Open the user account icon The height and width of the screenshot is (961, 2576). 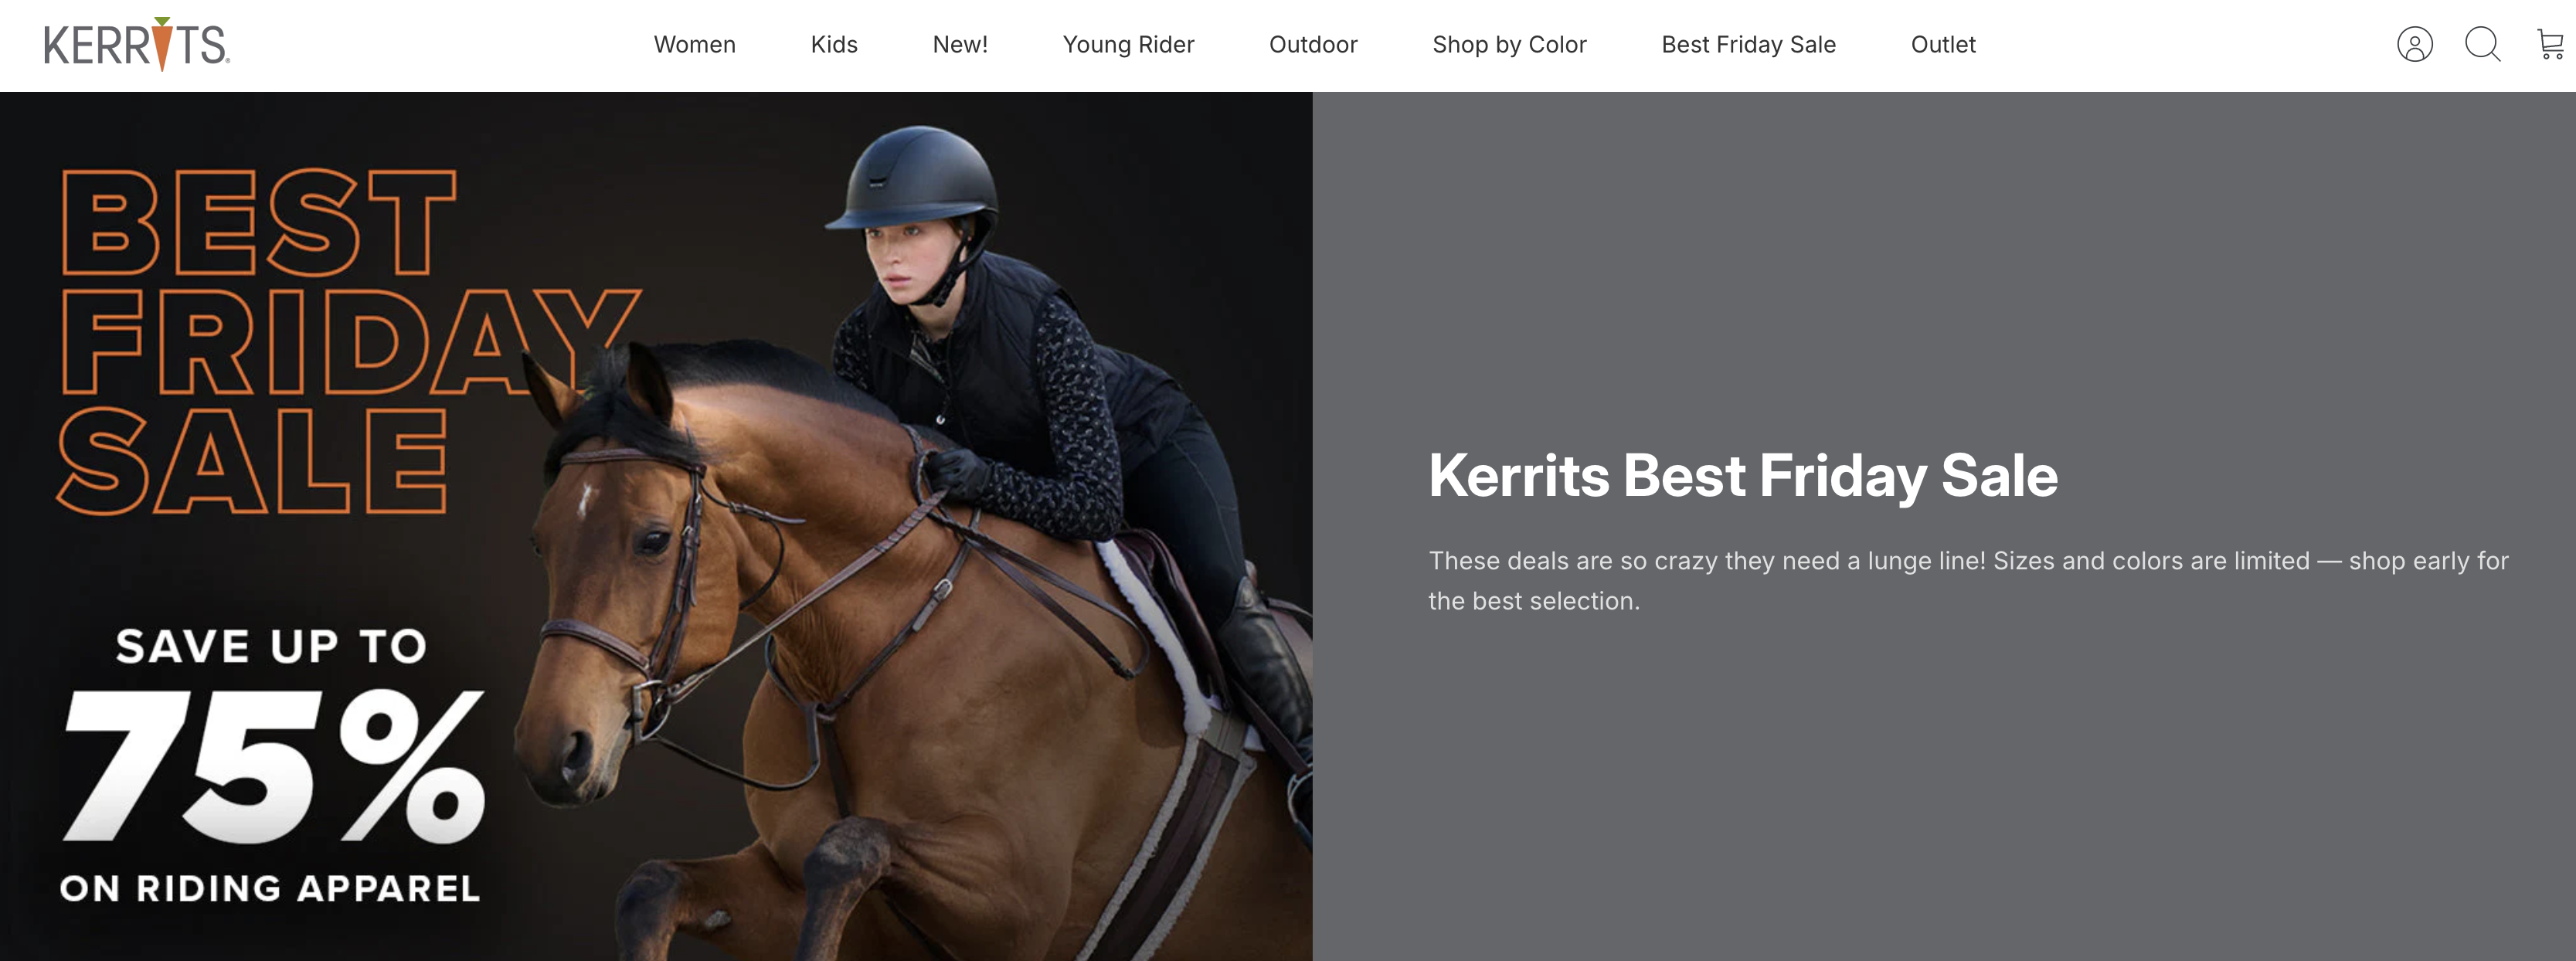2414,45
